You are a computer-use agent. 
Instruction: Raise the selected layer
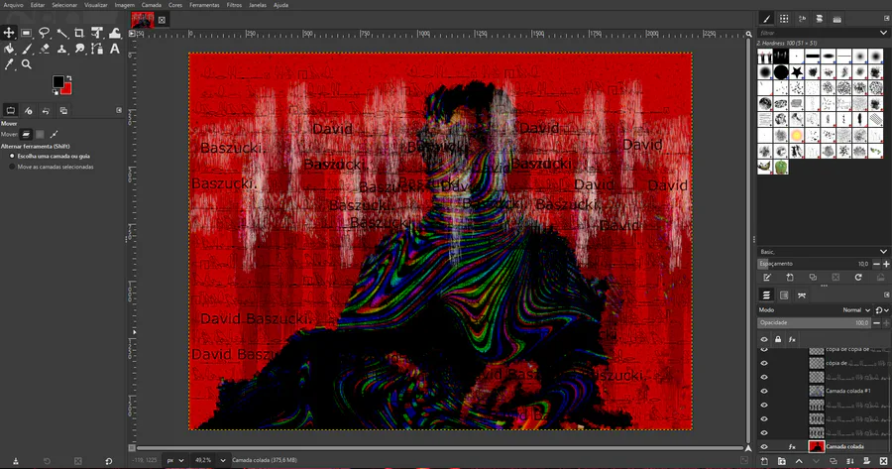tap(799, 461)
